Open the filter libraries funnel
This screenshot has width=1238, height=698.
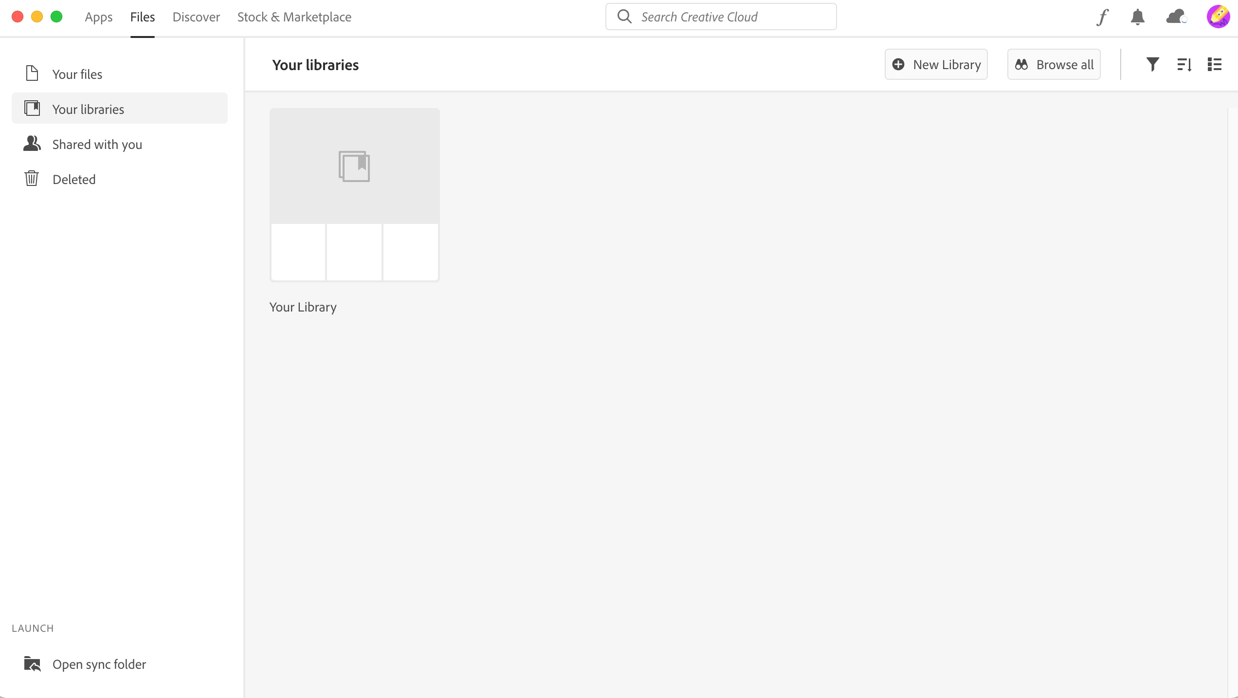coord(1152,64)
